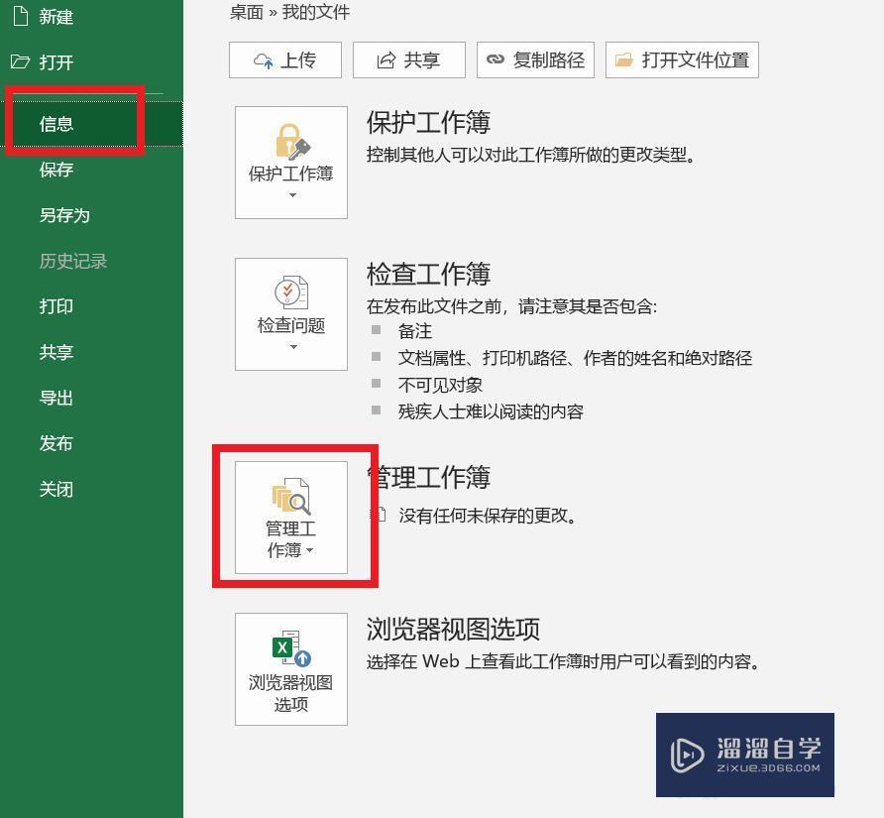This screenshot has height=818, width=884.
Task: Click the 保护工作簿 button label
Action: click(x=291, y=174)
